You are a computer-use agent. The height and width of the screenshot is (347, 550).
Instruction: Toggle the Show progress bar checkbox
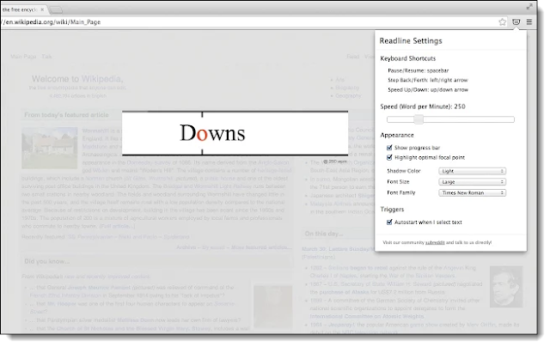click(389, 148)
